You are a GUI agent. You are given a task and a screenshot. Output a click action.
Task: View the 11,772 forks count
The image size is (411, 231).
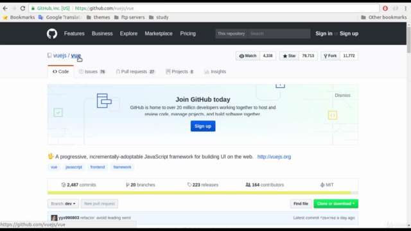349,56
